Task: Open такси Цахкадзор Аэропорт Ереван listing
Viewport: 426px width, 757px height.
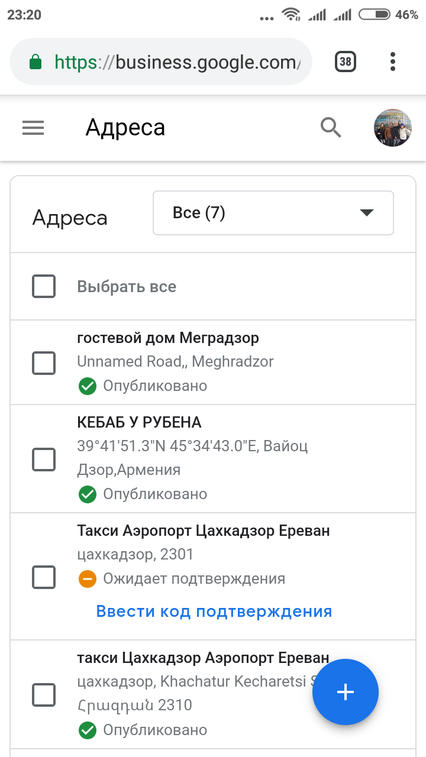Action: (203, 658)
